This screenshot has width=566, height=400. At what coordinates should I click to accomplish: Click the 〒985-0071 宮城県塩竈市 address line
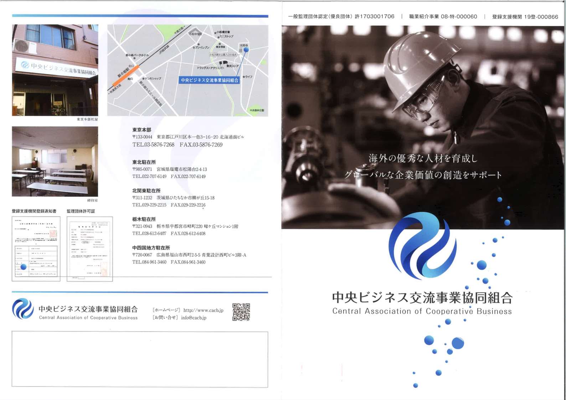coord(169,169)
